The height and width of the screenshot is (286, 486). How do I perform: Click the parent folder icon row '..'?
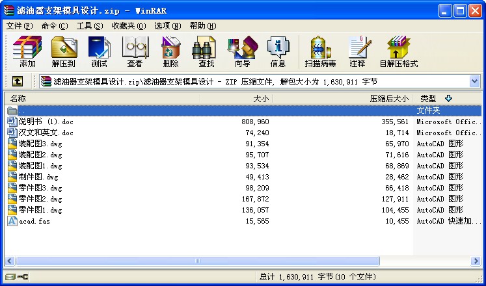[x=12, y=110]
